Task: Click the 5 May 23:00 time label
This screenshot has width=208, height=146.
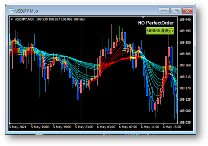Action: pos(84,127)
